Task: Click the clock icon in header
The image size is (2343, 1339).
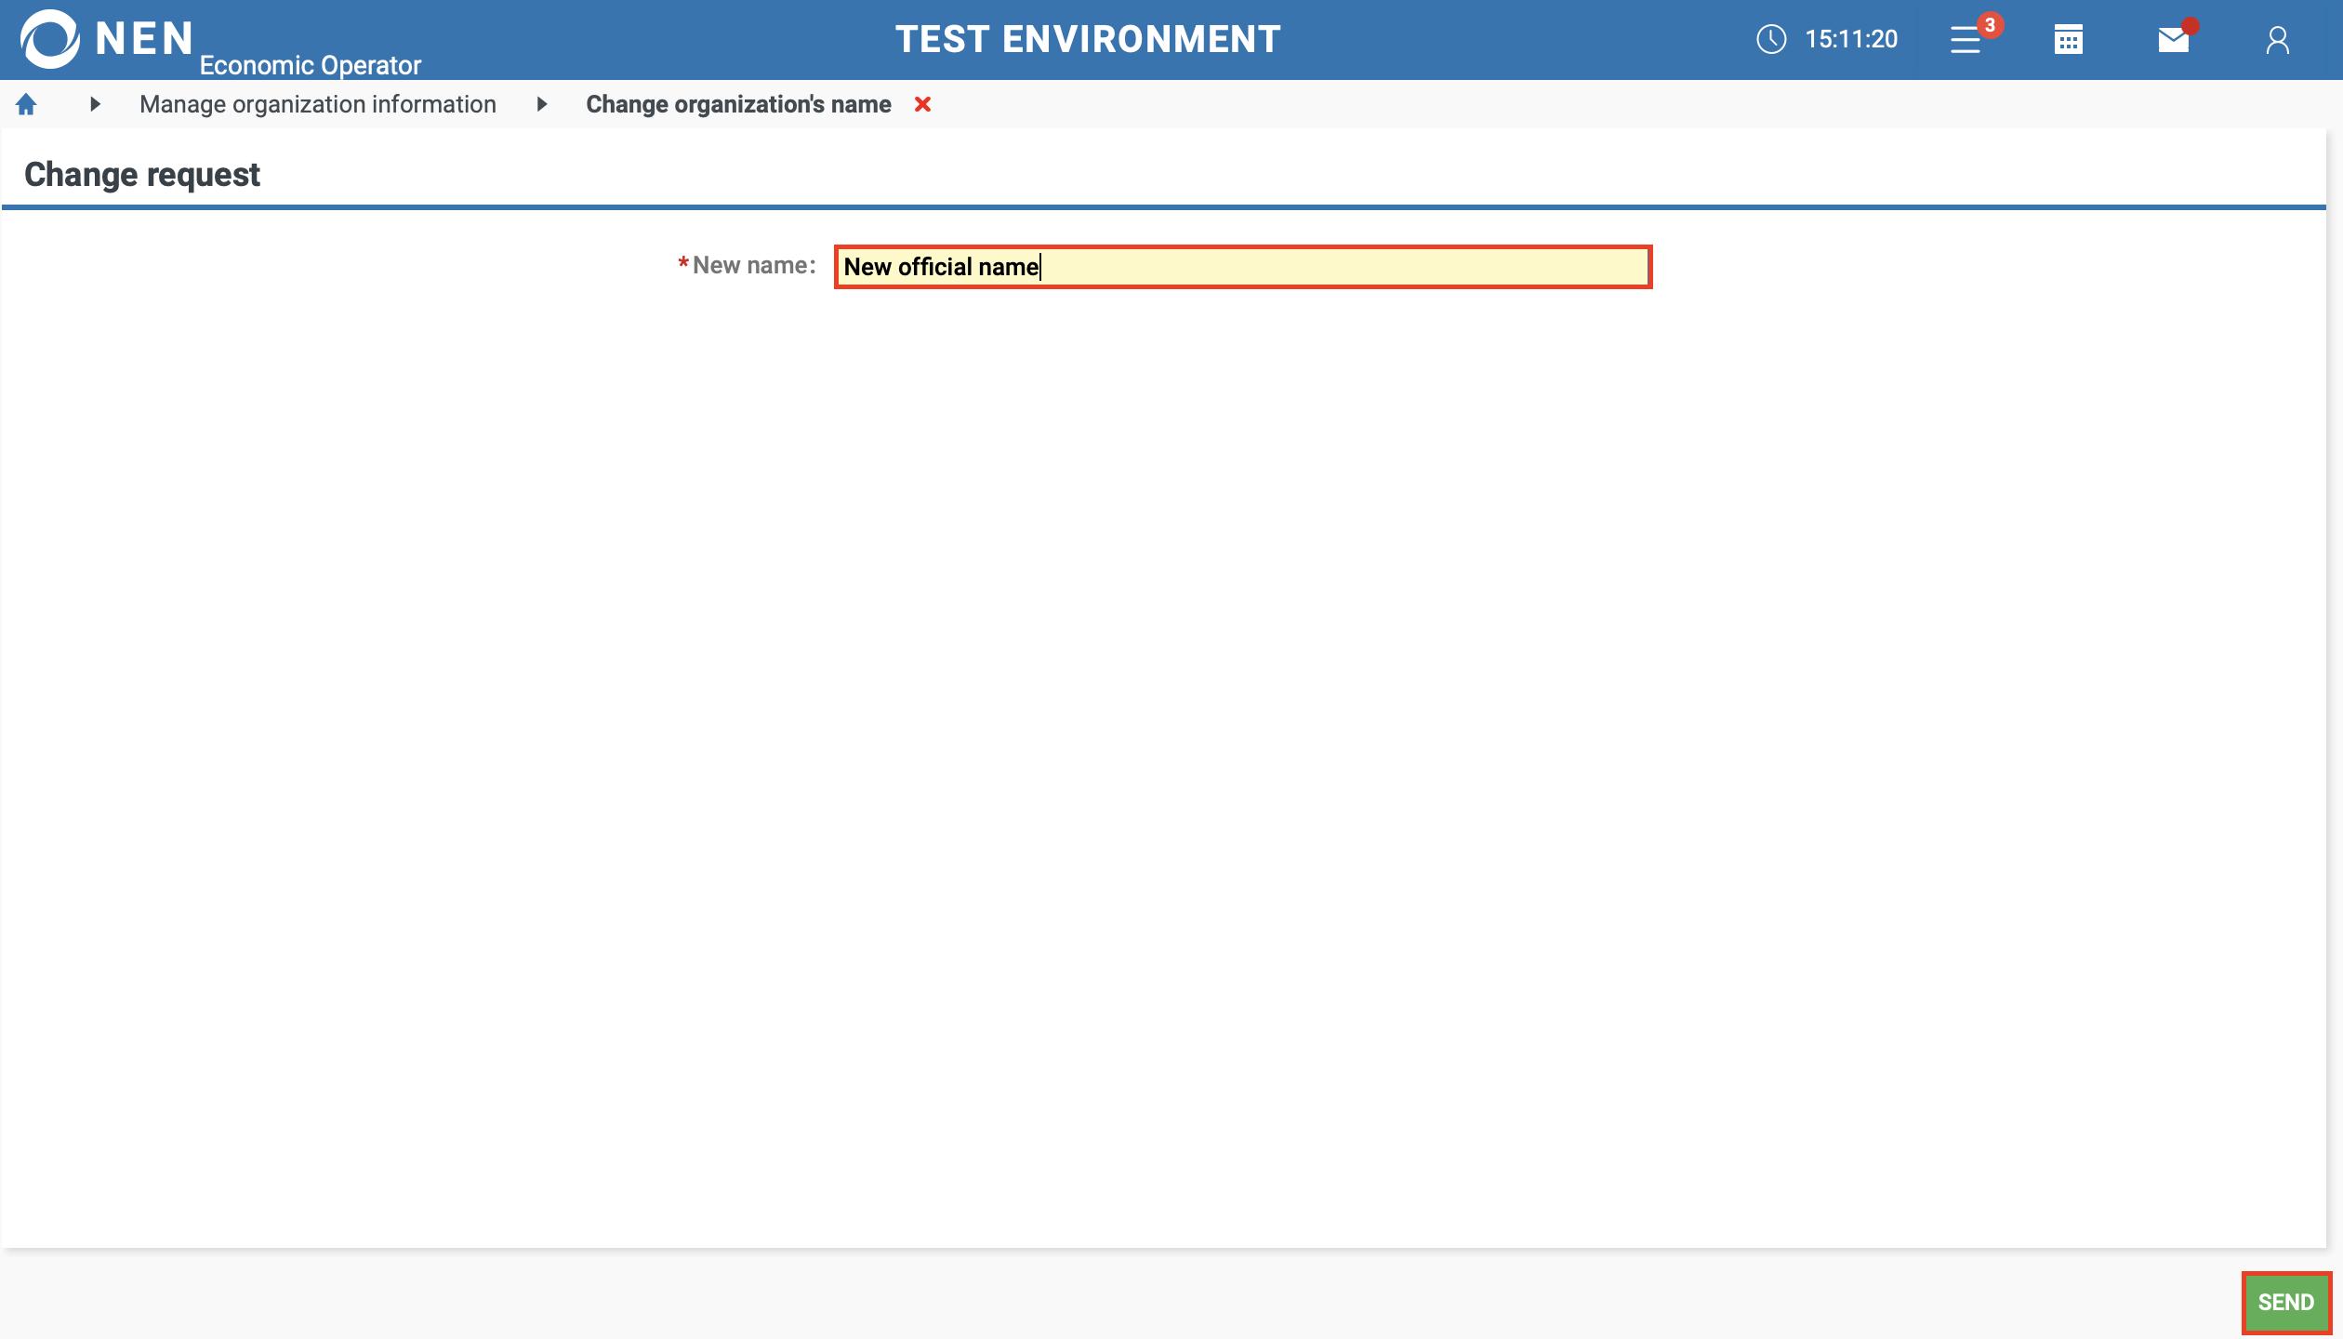Action: (1771, 39)
